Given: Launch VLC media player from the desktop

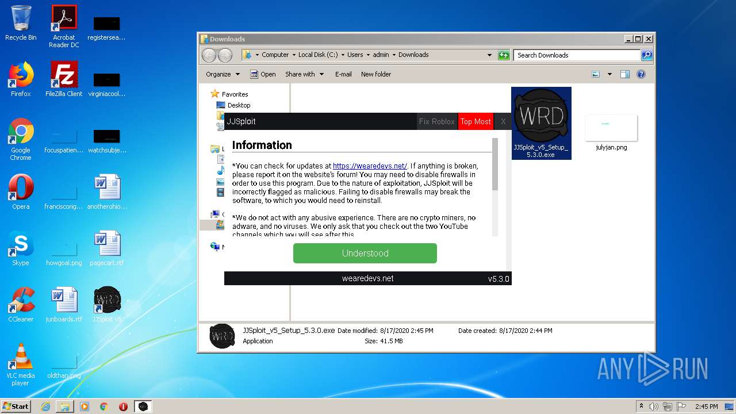Looking at the screenshot, I should pyautogui.click(x=21, y=365).
